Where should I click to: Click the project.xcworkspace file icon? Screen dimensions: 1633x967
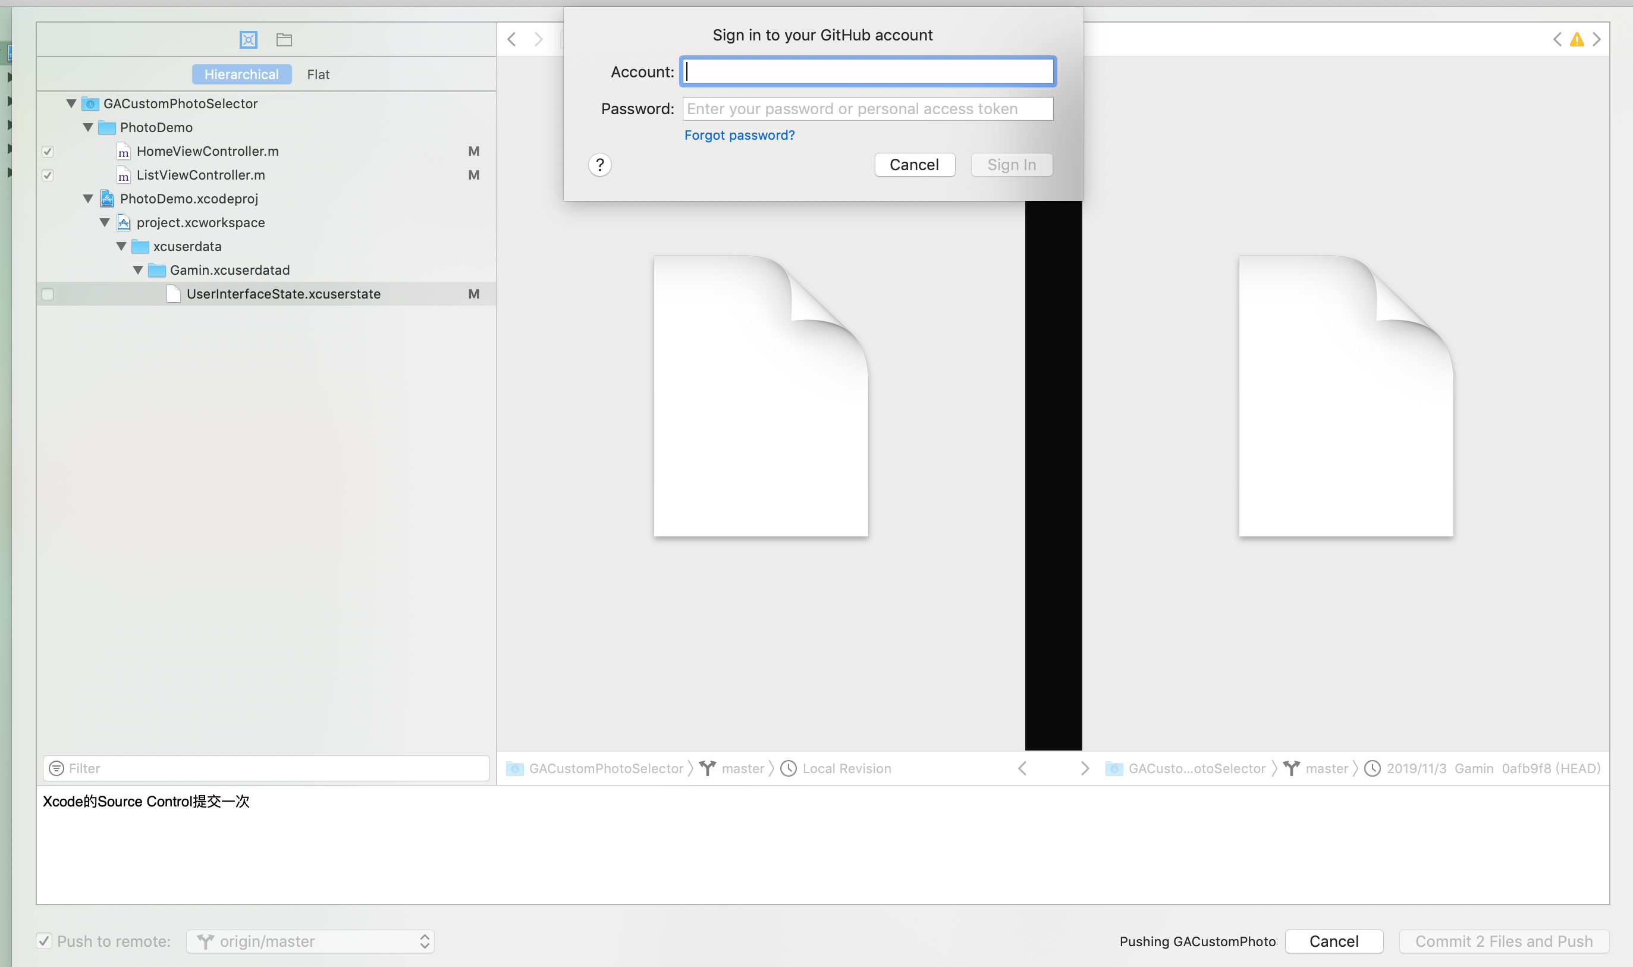pyautogui.click(x=123, y=222)
